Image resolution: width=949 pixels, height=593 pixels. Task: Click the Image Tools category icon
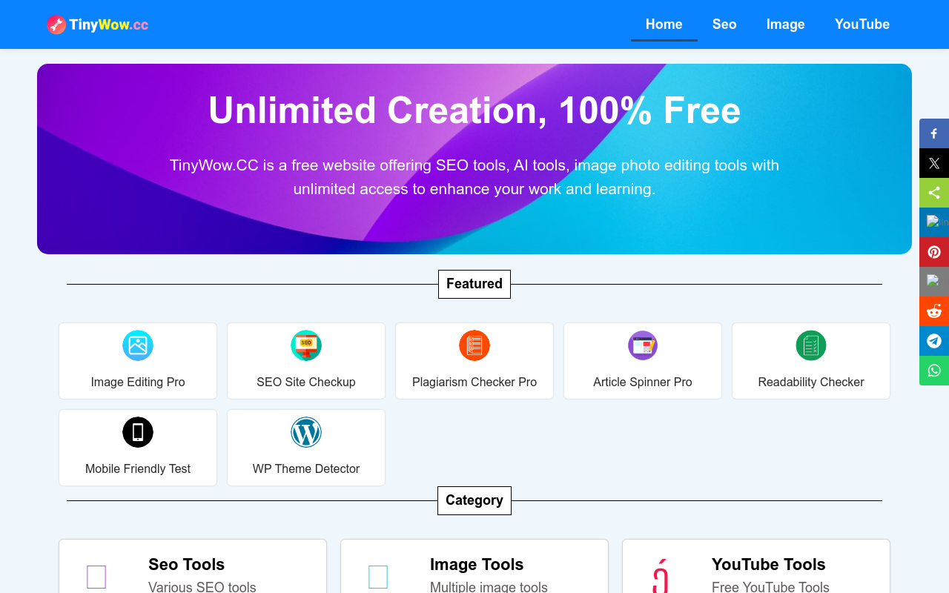point(378,577)
